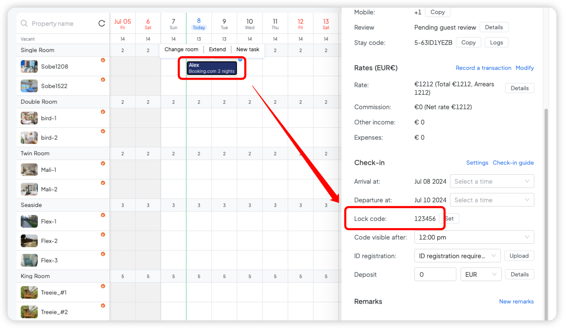Select Alex's Booking.com reservation block
This screenshot has height=328, width=564.
(x=211, y=68)
